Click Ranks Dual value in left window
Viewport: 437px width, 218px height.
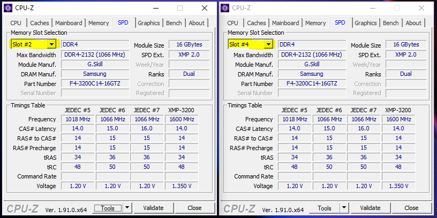pos(189,74)
